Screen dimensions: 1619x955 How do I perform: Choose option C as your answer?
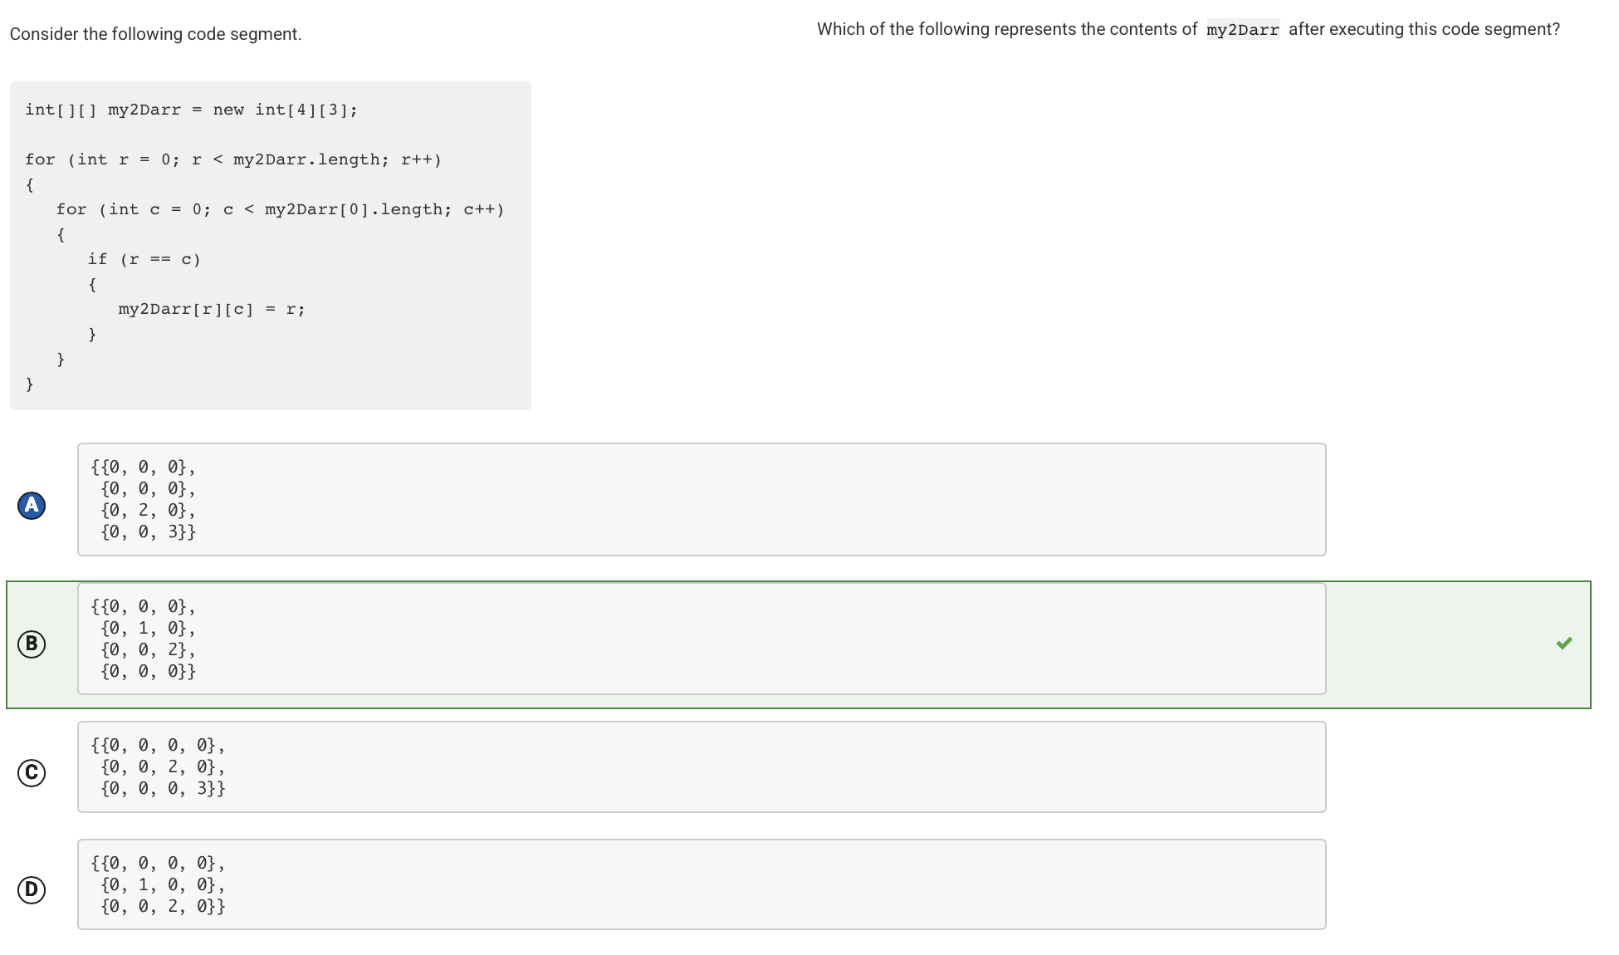(x=702, y=766)
